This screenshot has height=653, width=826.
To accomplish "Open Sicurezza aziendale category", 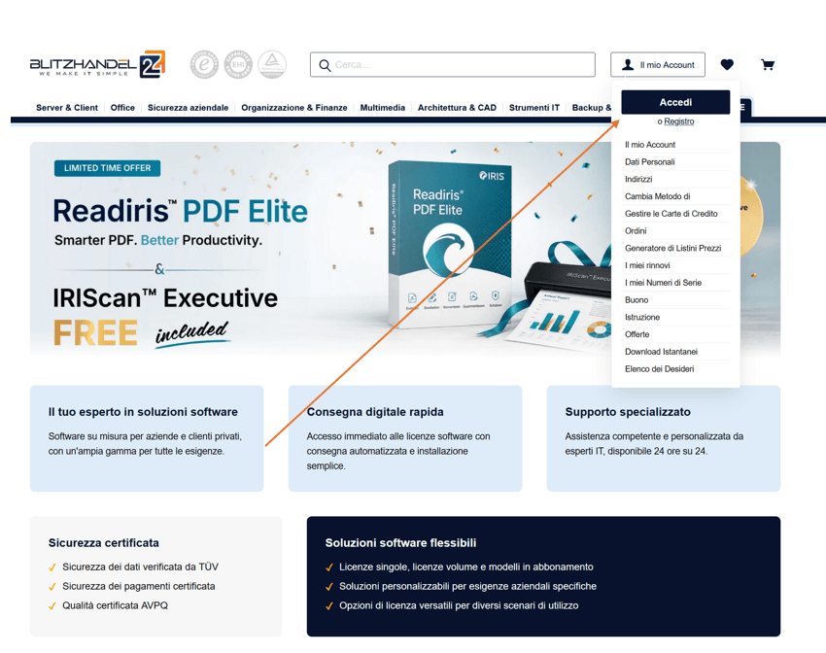I will point(189,108).
